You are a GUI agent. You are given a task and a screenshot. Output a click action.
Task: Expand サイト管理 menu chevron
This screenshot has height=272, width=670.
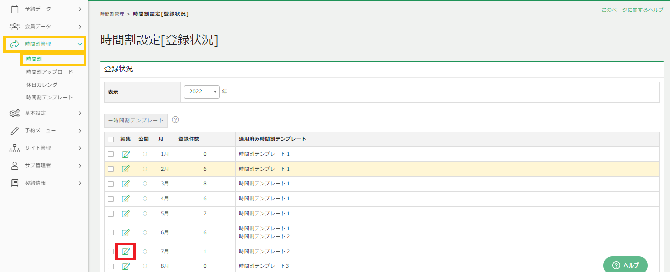click(80, 148)
